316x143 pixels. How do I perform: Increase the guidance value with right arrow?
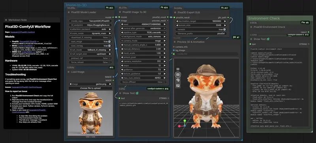165,70
